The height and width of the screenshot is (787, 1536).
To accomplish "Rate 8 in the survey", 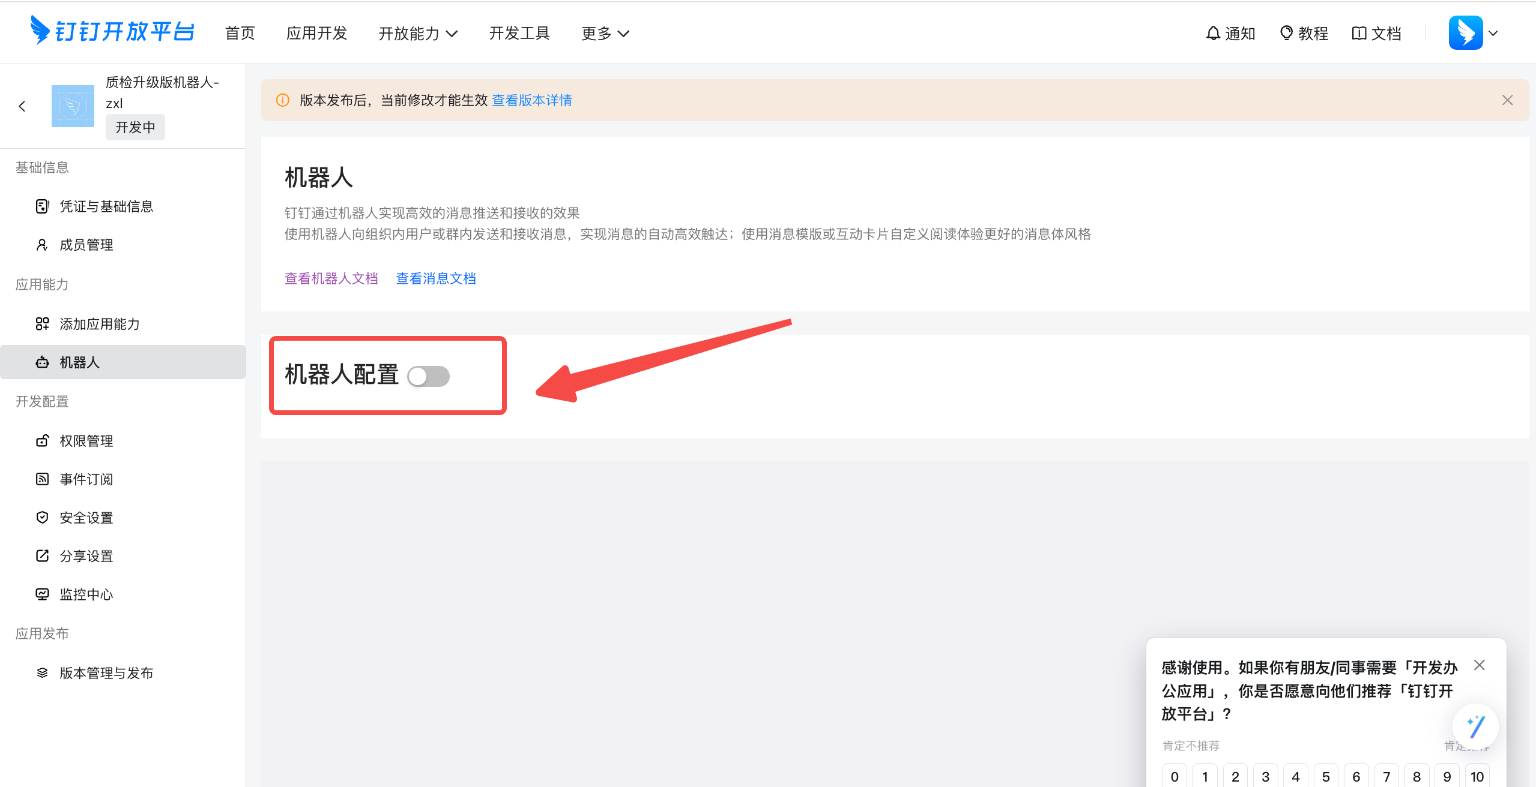I will point(1417,776).
